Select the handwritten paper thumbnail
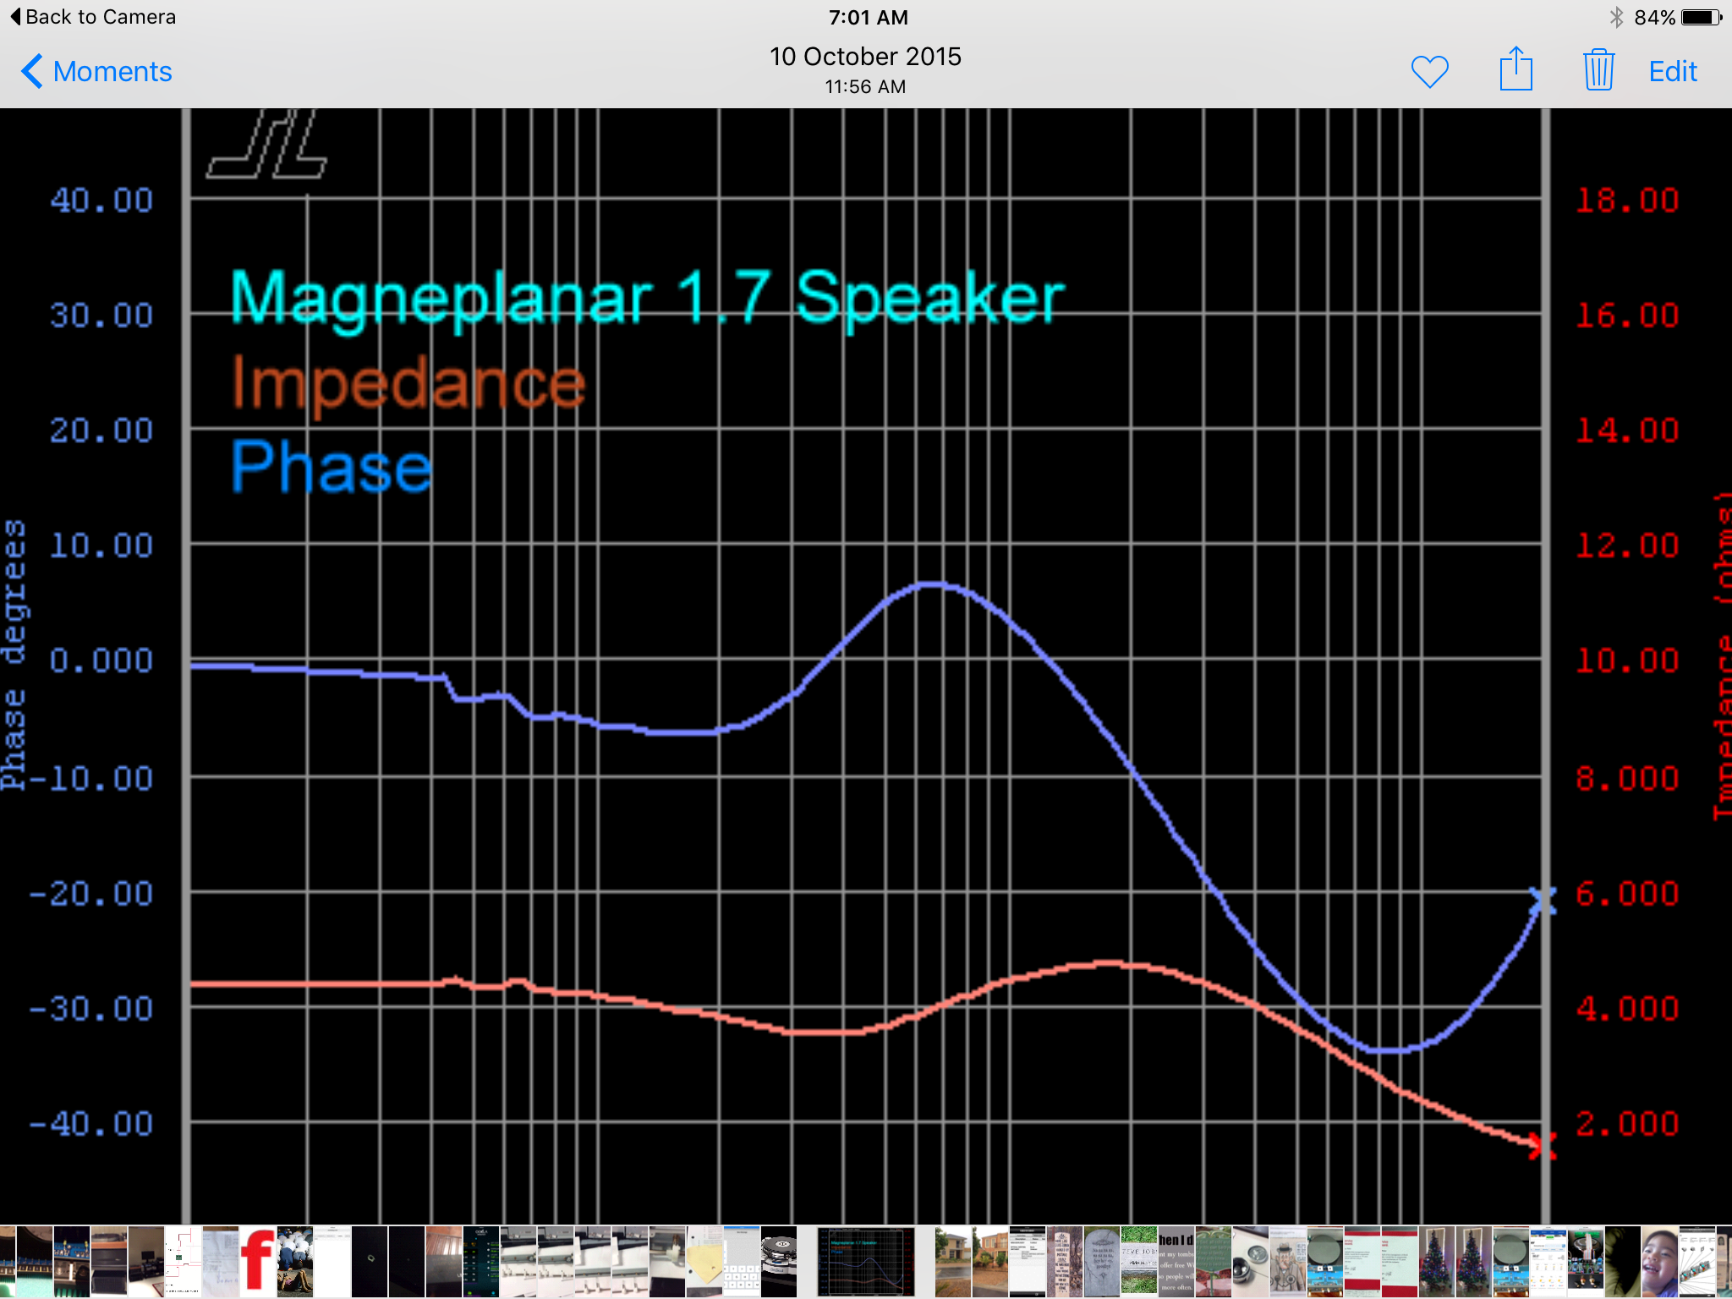The image size is (1732, 1299). click(x=221, y=1262)
